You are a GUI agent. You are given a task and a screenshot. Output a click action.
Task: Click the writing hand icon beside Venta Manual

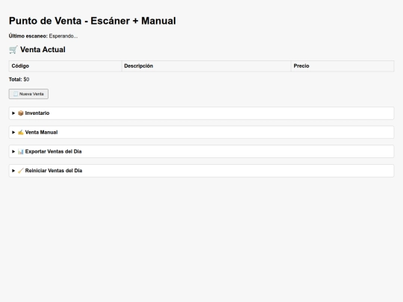(x=21, y=132)
